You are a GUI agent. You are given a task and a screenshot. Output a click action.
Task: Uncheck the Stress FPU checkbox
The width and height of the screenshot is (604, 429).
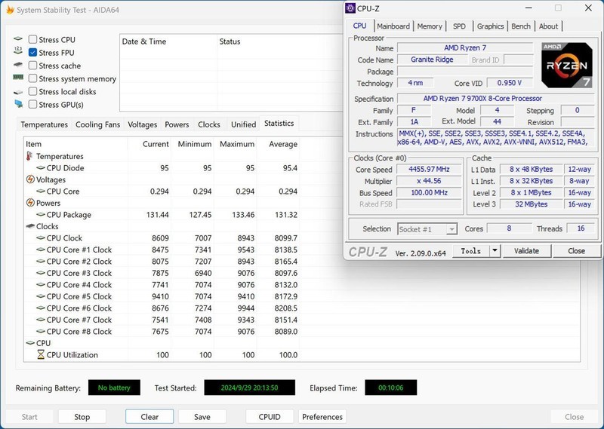(32, 53)
